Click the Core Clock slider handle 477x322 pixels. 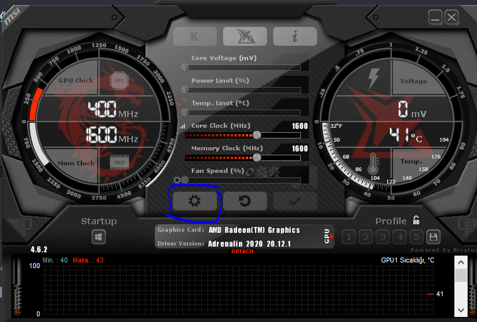(x=257, y=135)
